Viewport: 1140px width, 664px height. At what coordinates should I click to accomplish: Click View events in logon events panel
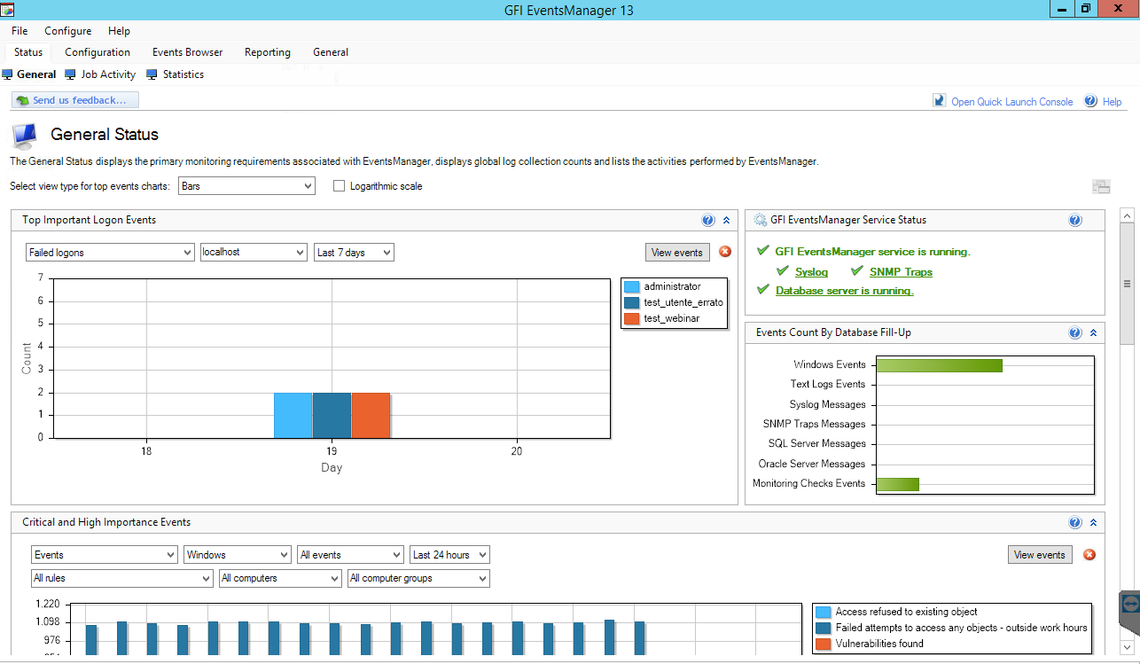[x=677, y=253]
